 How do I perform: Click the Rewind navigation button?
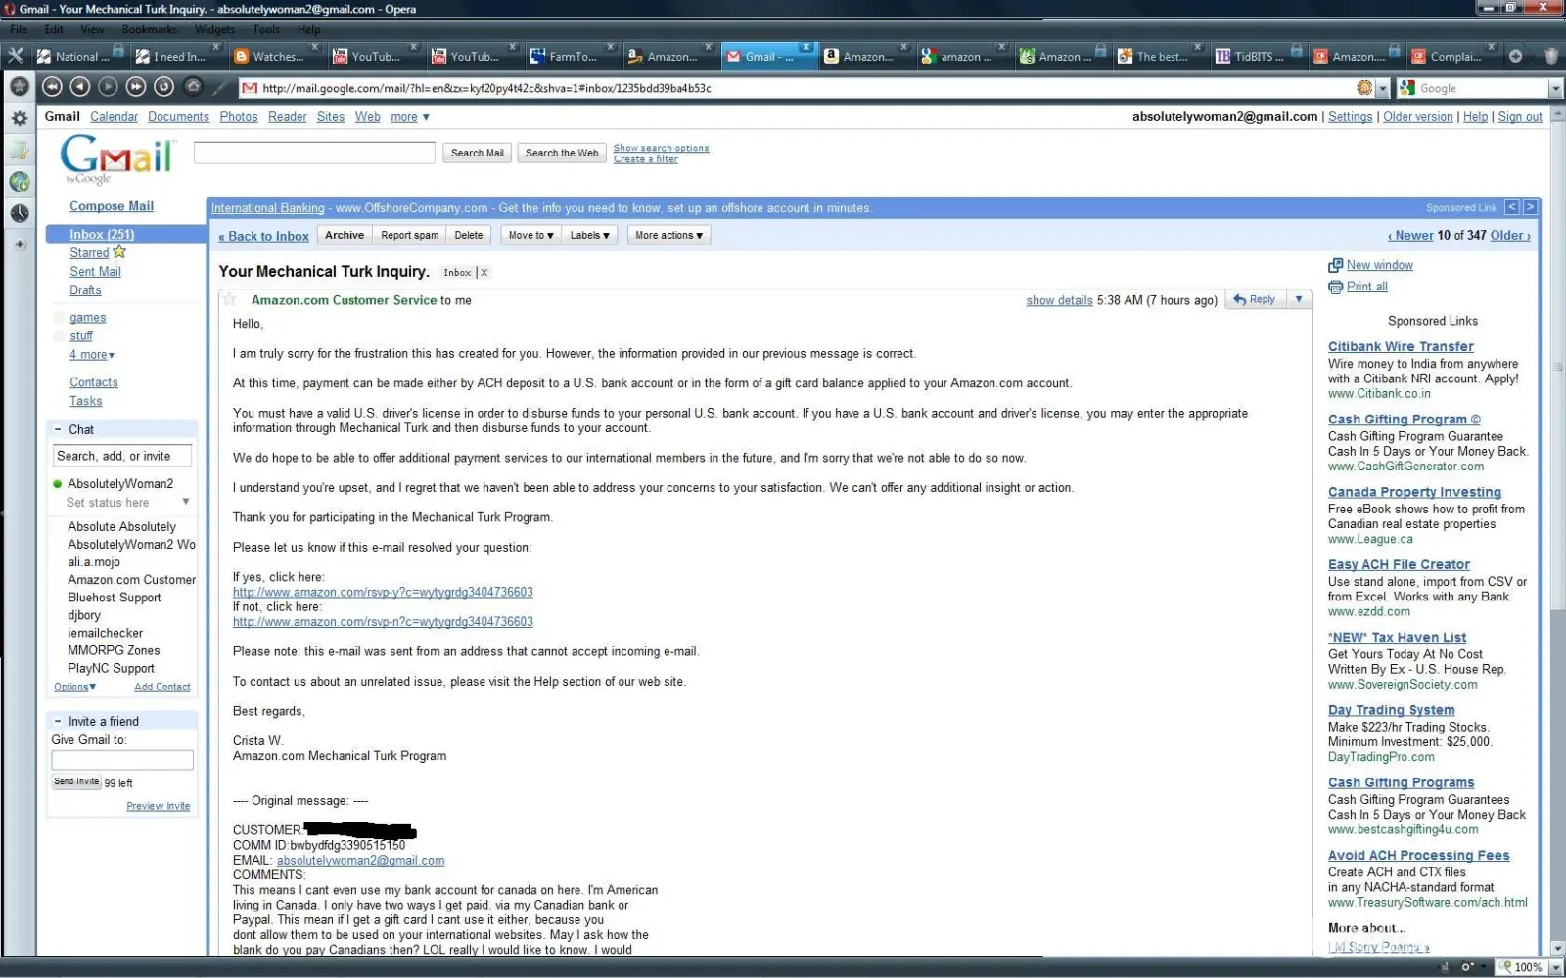coord(53,87)
